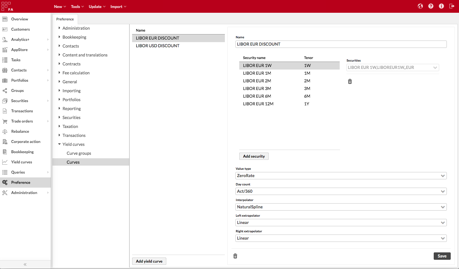Open the Update menu

tap(97, 6)
